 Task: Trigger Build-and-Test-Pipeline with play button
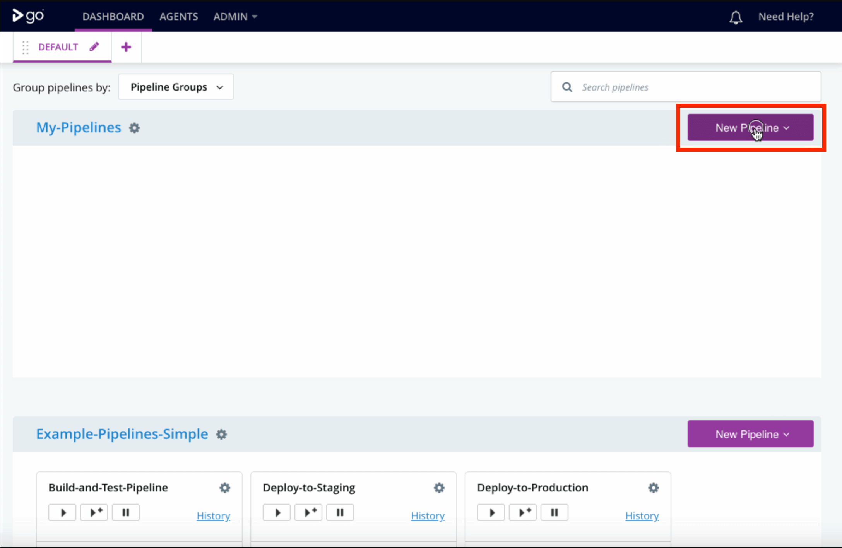click(x=62, y=512)
